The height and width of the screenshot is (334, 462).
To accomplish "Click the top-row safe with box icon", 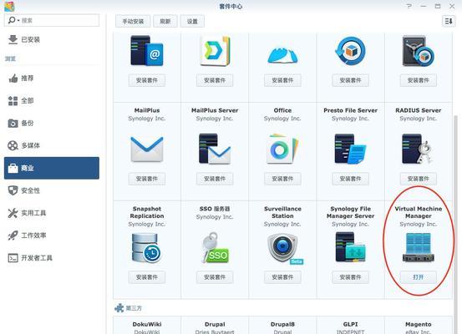I will [x=418, y=51].
